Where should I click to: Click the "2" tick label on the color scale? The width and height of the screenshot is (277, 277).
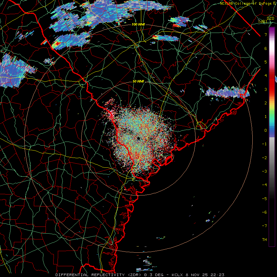(266, 103)
